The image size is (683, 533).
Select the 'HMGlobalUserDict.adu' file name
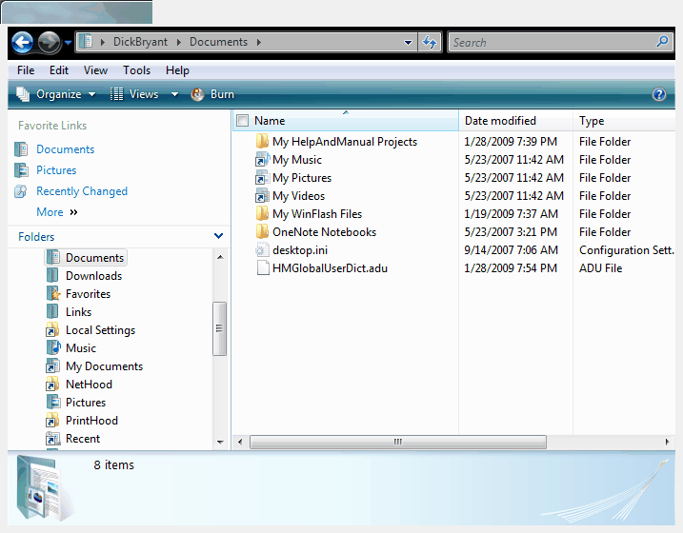pyautogui.click(x=331, y=268)
